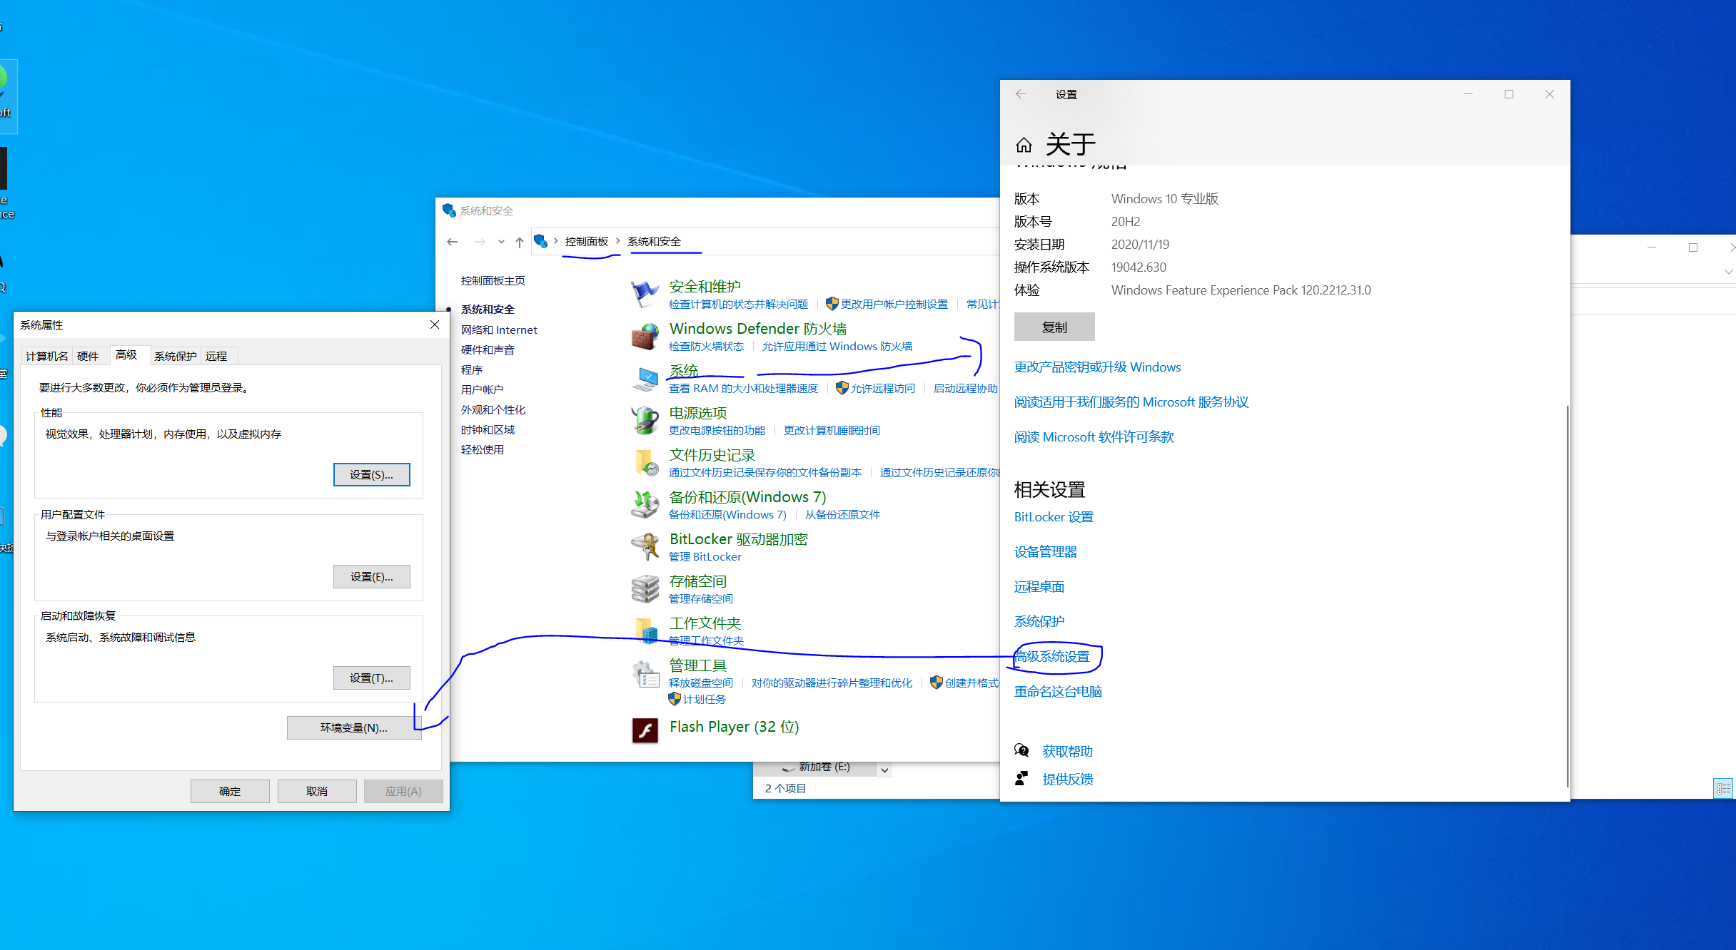The width and height of the screenshot is (1736, 950).
Task: Open 释放磁盘空间 link
Action: (701, 683)
